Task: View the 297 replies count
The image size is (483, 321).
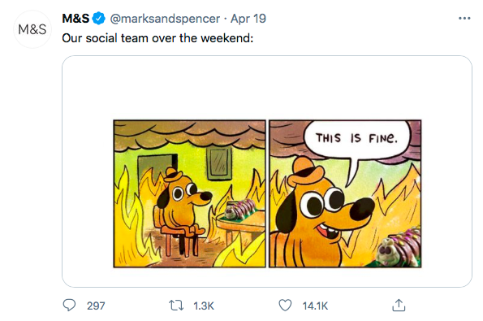Action: pos(96,306)
